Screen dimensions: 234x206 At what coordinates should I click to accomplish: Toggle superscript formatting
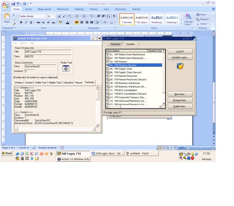click(48, 23)
